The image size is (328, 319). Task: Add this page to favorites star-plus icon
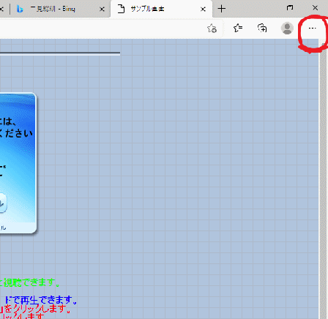[212, 29]
